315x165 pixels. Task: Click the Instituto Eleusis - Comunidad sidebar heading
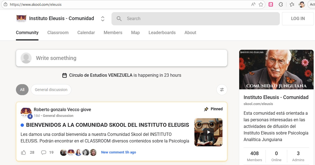[276, 97]
